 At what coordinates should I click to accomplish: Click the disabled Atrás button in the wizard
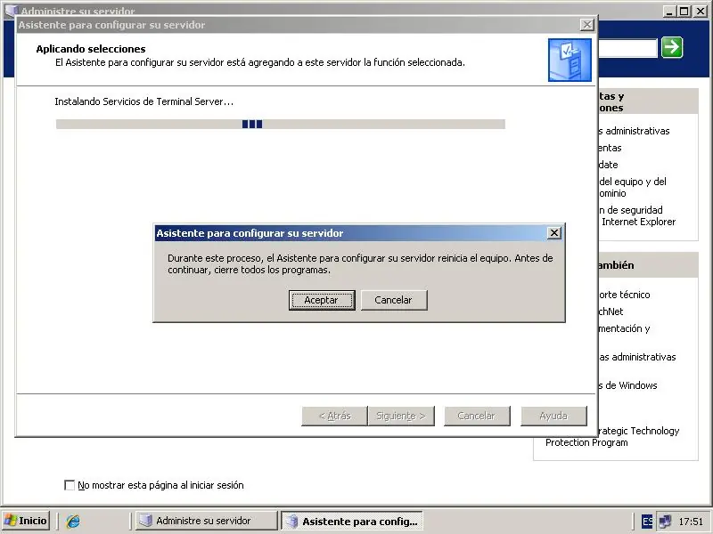pos(334,416)
